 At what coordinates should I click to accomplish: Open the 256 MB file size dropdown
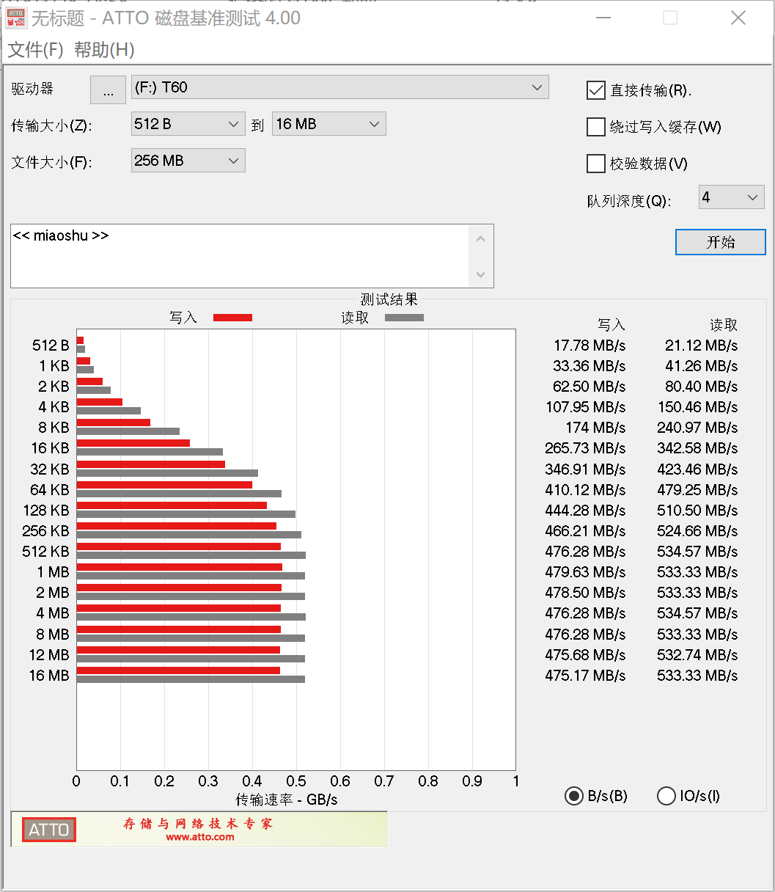point(188,161)
